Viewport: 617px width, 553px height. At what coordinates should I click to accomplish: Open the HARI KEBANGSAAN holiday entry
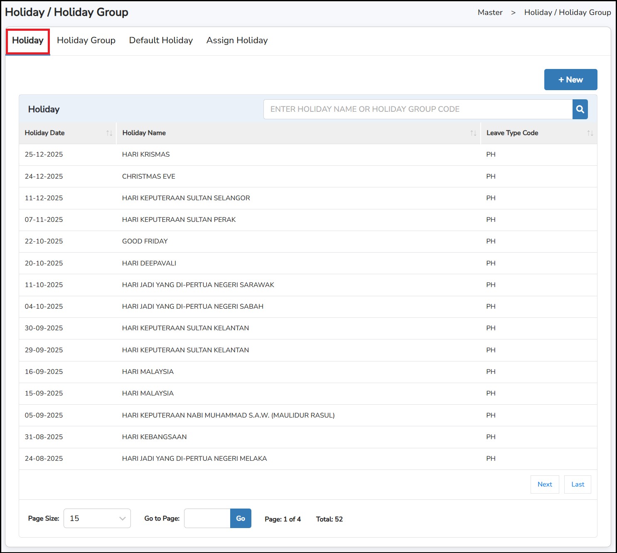[154, 437]
